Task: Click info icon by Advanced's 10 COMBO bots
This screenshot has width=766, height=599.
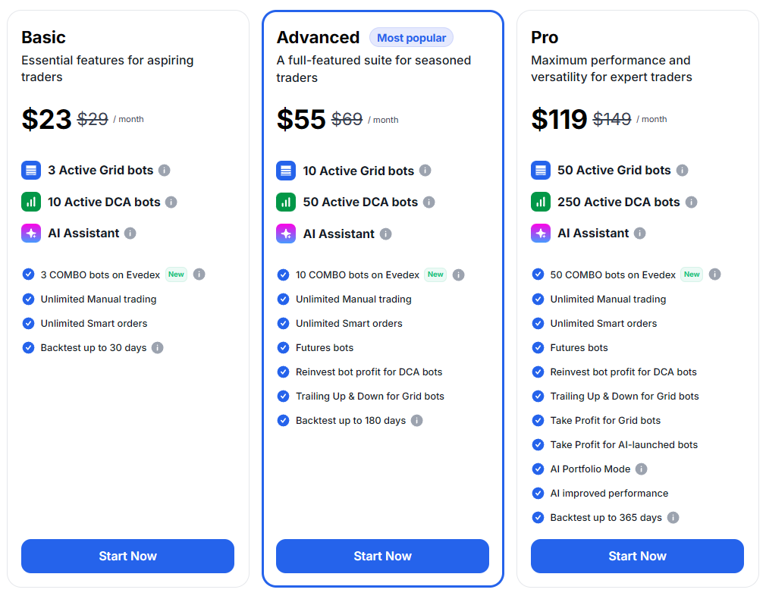Action: click(x=458, y=275)
